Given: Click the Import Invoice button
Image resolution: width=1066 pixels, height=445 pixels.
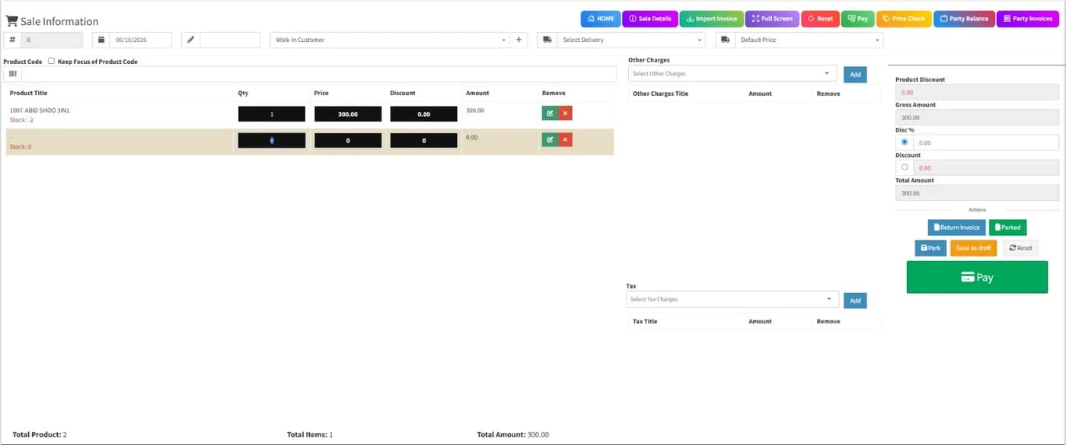Looking at the screenshot, I should tap(711, 18).
